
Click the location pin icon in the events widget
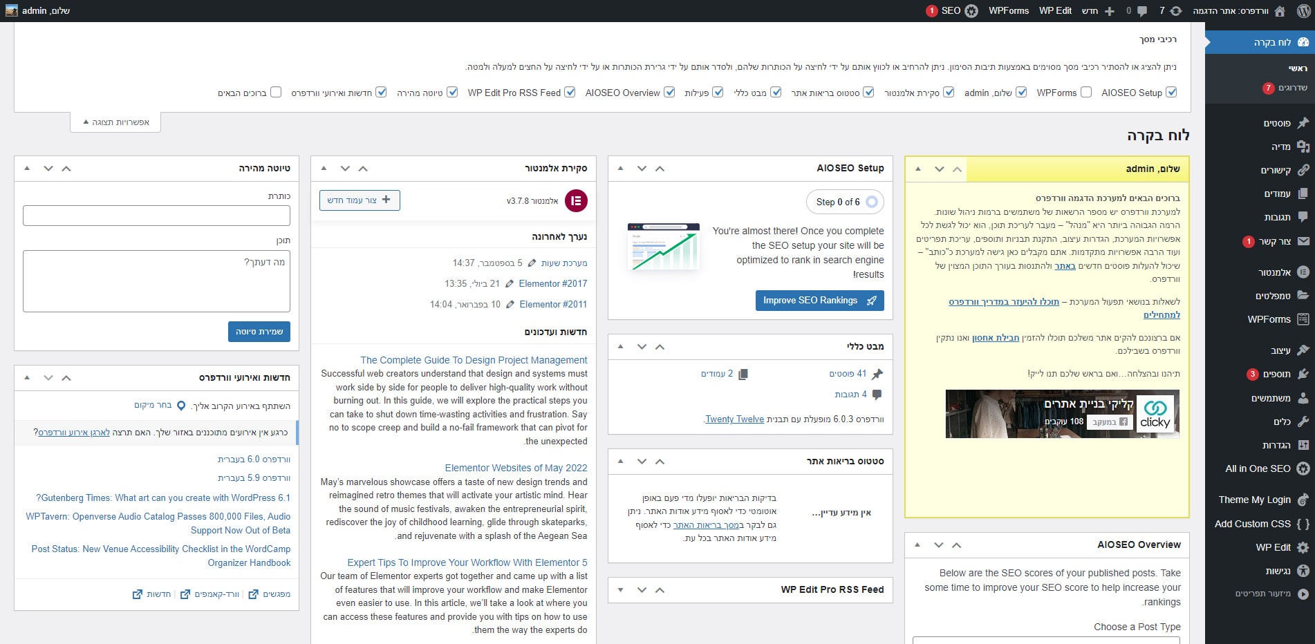(181, 406)
